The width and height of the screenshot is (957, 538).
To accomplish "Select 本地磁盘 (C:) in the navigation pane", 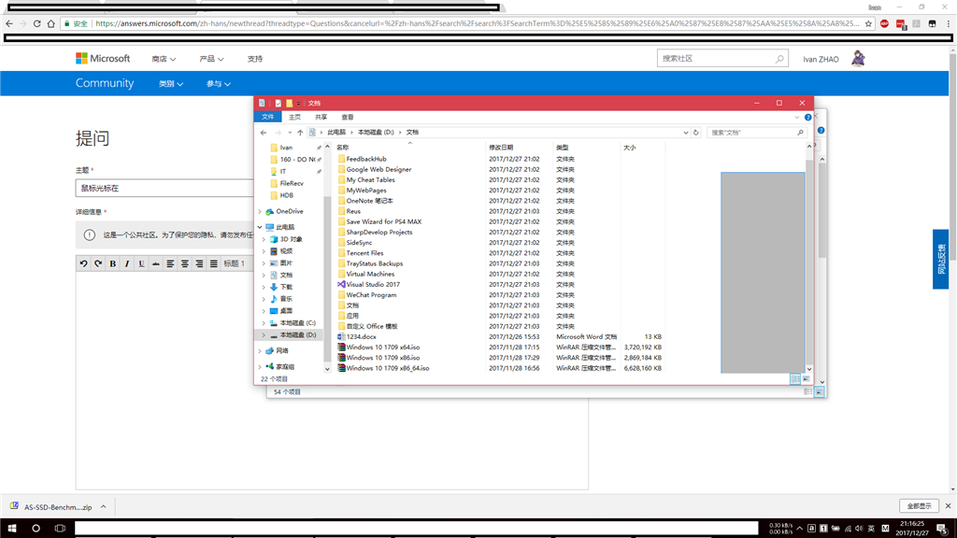I will (x=297, y=322).
